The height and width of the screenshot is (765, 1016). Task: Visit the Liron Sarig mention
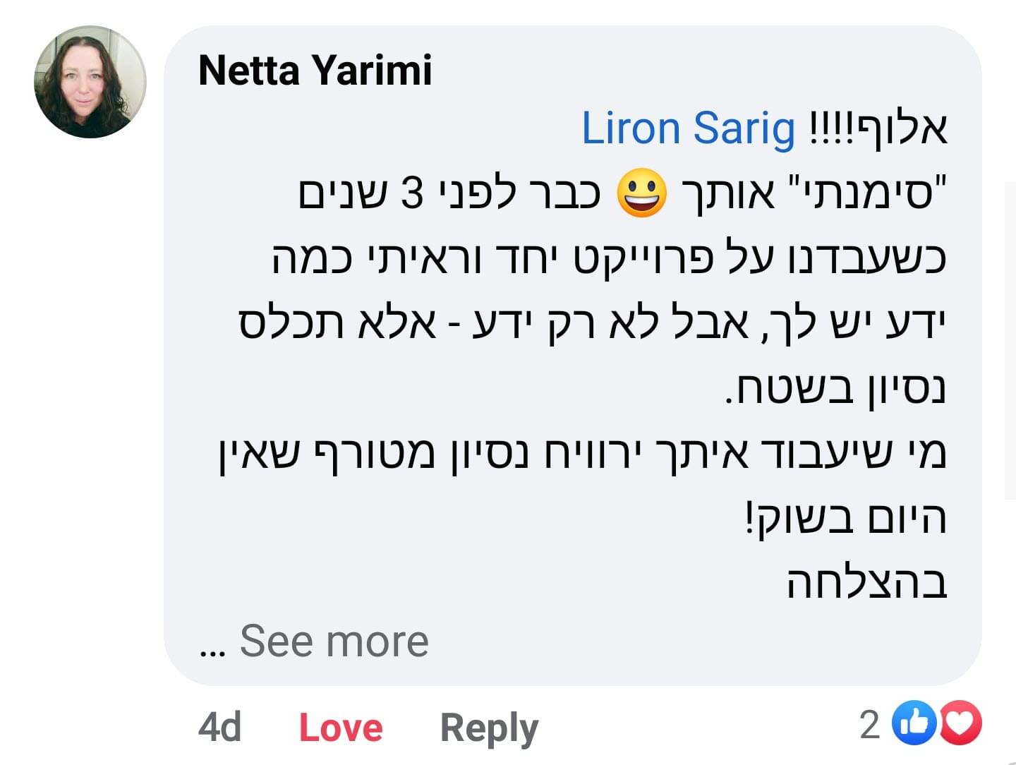tap(689, 128)
